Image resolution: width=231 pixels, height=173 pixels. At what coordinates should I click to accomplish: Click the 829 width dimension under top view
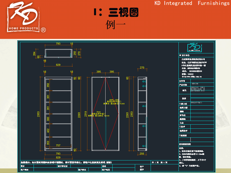pyautogui.click(x=58, y=65)
